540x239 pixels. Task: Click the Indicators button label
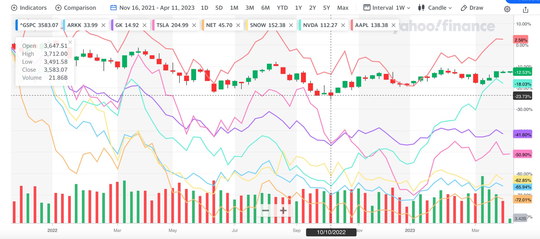[x=33, y=8]
